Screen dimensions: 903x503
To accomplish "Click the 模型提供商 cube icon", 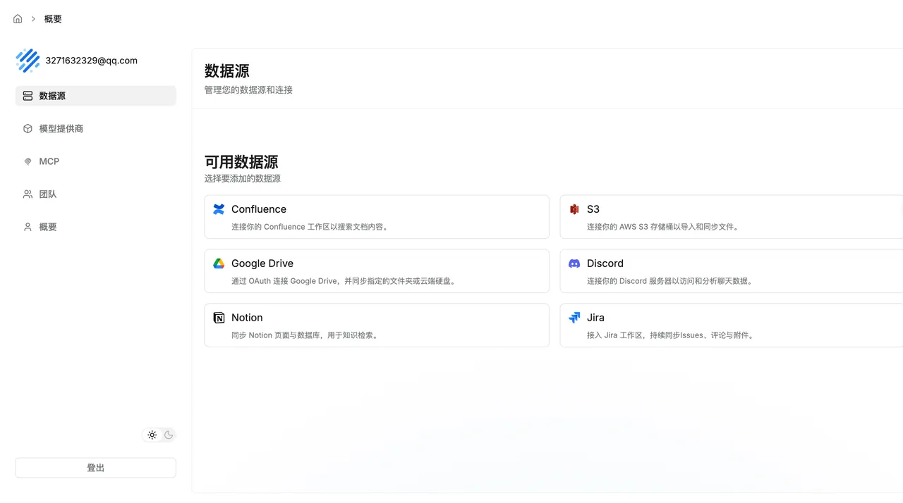I will [x=28, y=129].
